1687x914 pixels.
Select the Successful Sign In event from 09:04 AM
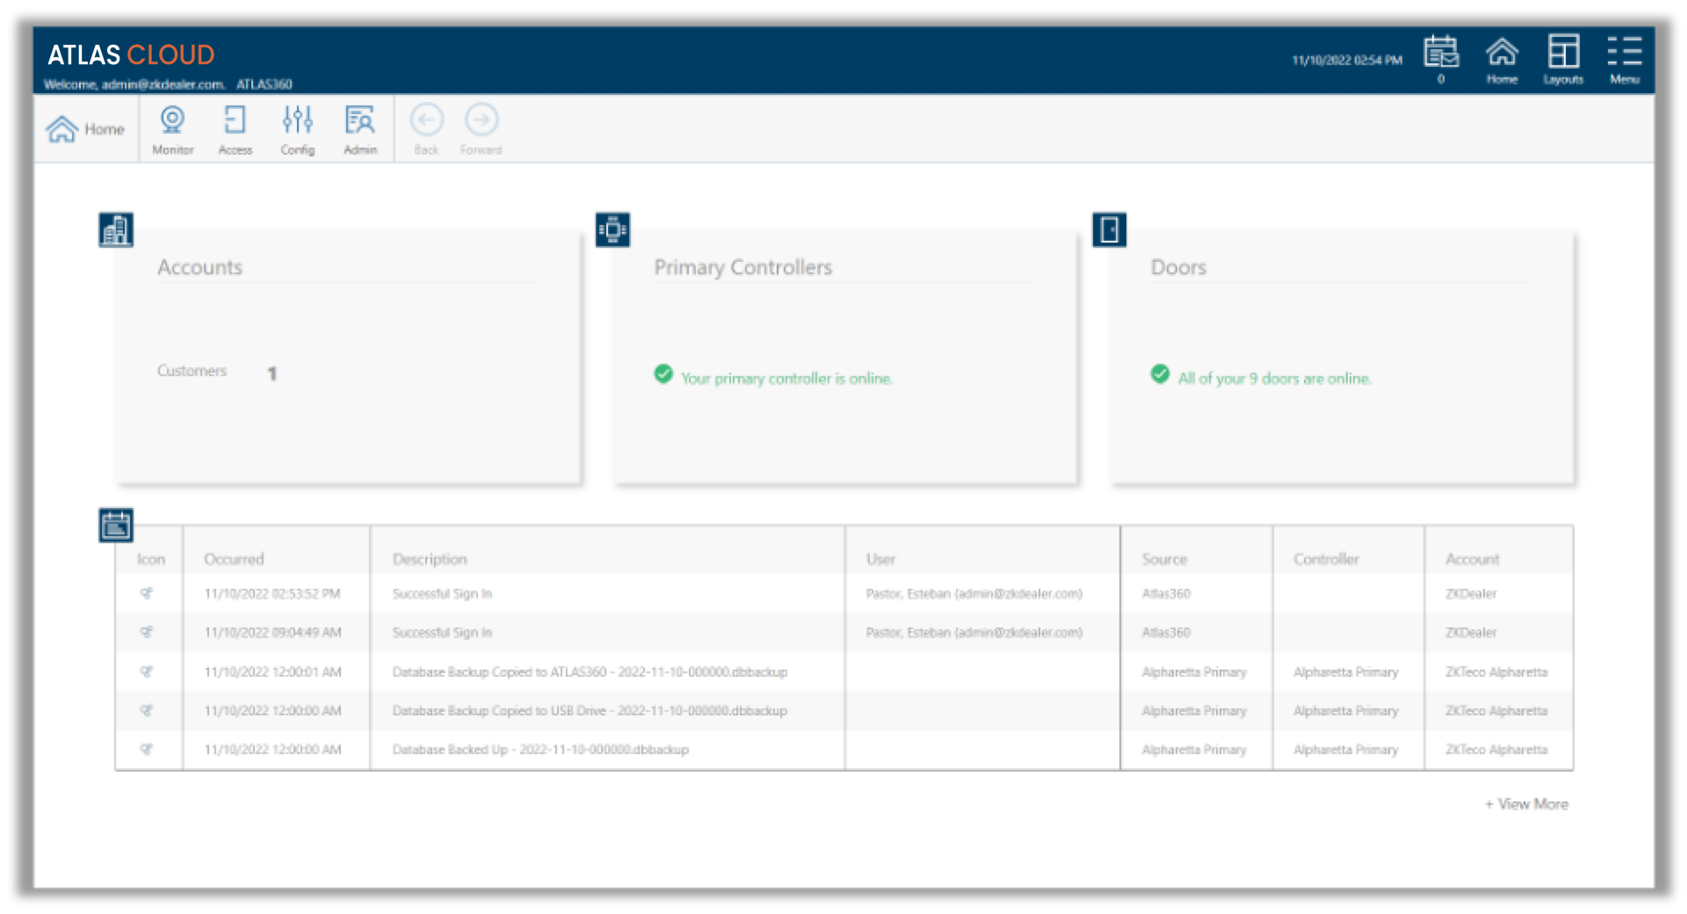tap(441, 632)
